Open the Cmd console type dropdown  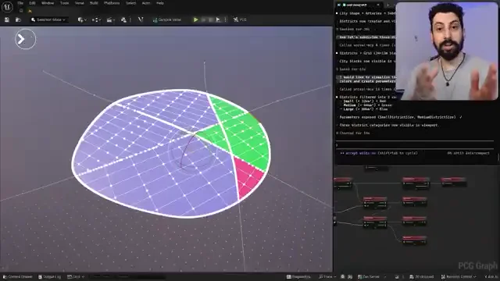point(76,277)
